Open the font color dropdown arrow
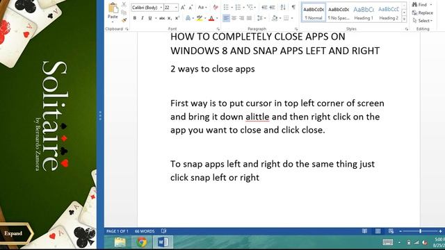This screenshot has width=445, height=250. tap(217, 19)
